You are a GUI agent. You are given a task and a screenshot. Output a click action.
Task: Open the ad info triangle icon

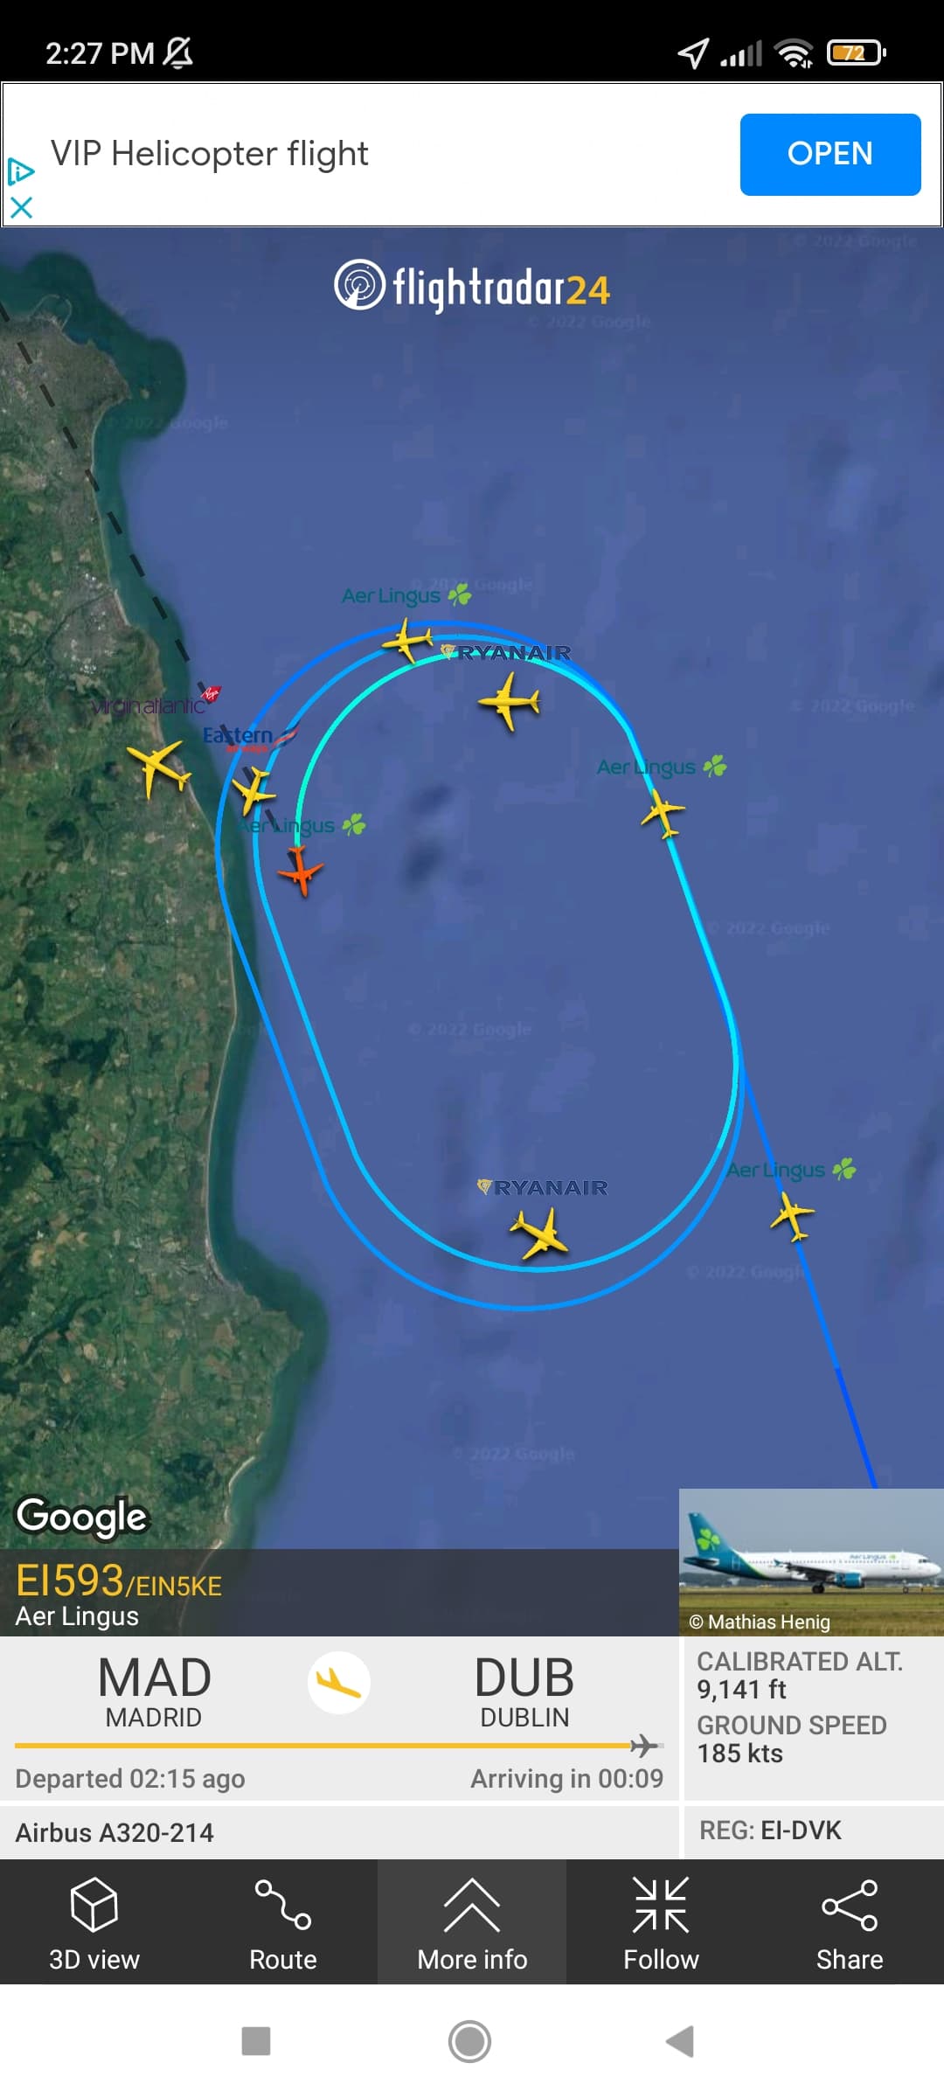coord(21,171)
